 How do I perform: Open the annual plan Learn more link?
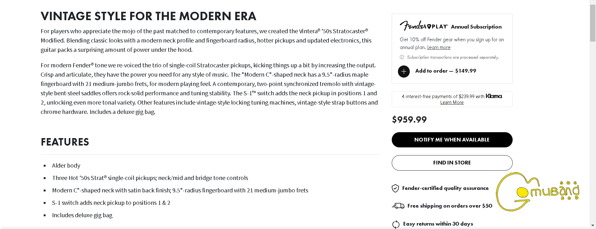[439, 47]
